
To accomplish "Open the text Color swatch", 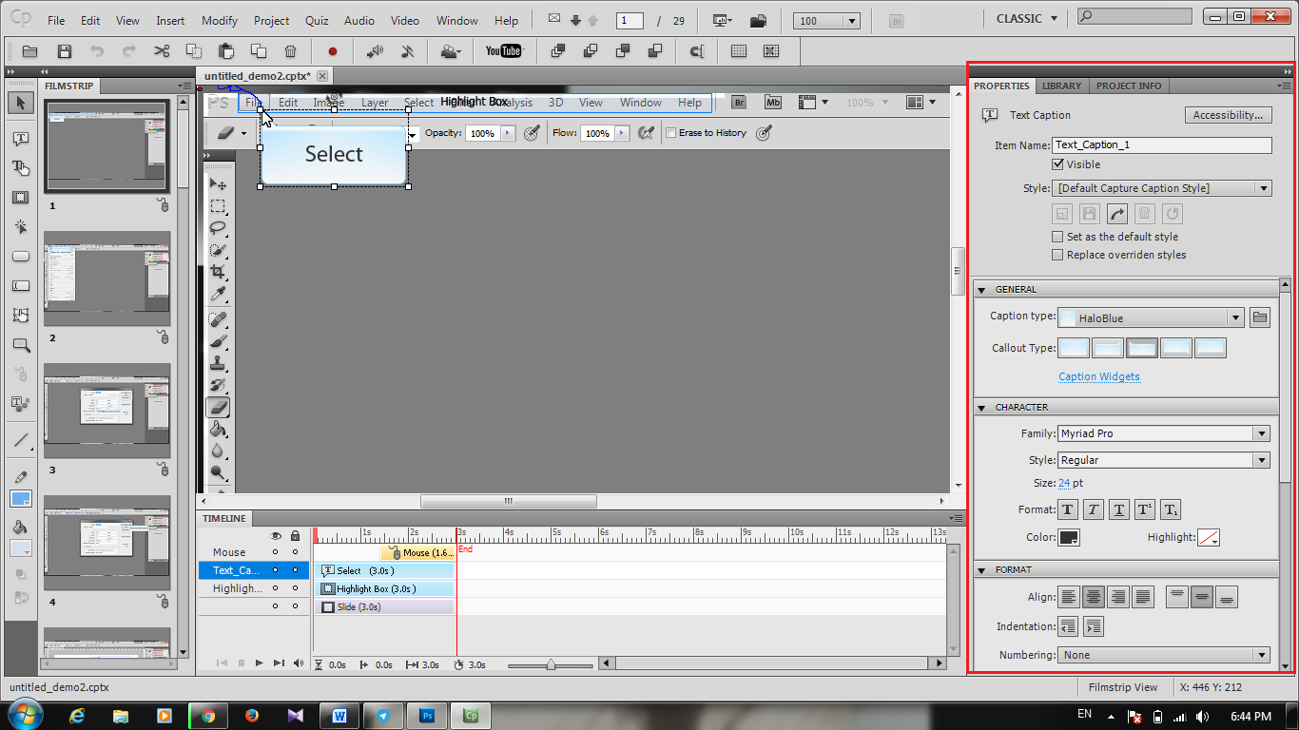I will [1069, 537].
